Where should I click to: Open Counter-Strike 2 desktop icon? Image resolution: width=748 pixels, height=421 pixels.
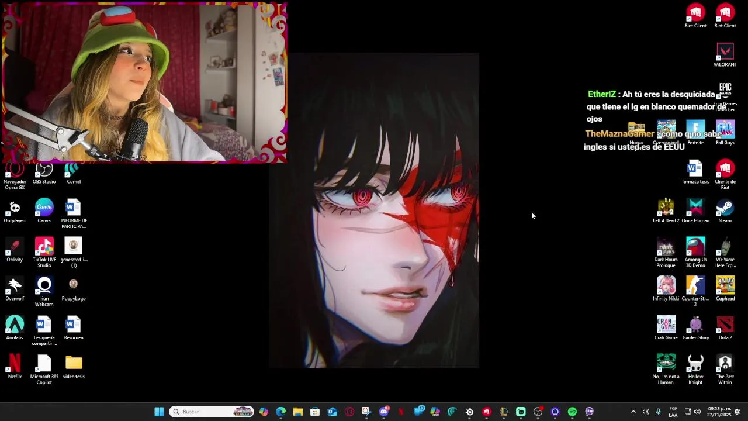coord(695,292)
